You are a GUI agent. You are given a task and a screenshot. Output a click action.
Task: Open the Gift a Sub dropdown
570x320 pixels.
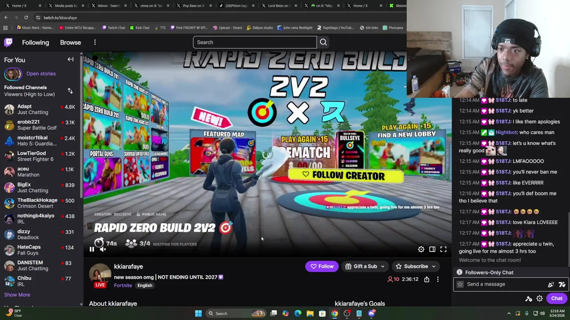pos(365,266)
